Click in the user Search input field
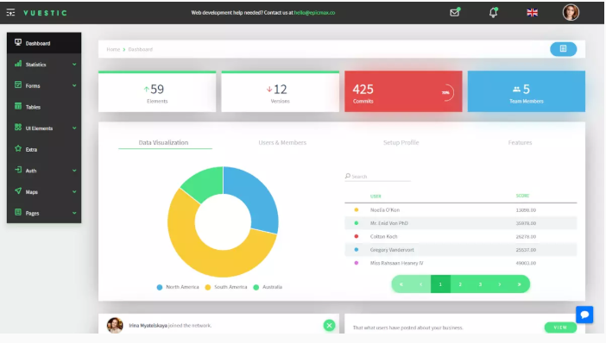 click(377, 177)
